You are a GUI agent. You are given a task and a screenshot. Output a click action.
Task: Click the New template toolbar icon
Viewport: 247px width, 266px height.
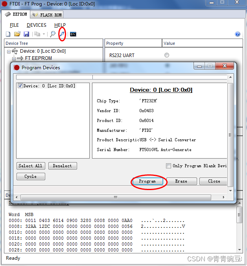click(x=8, y=34)
